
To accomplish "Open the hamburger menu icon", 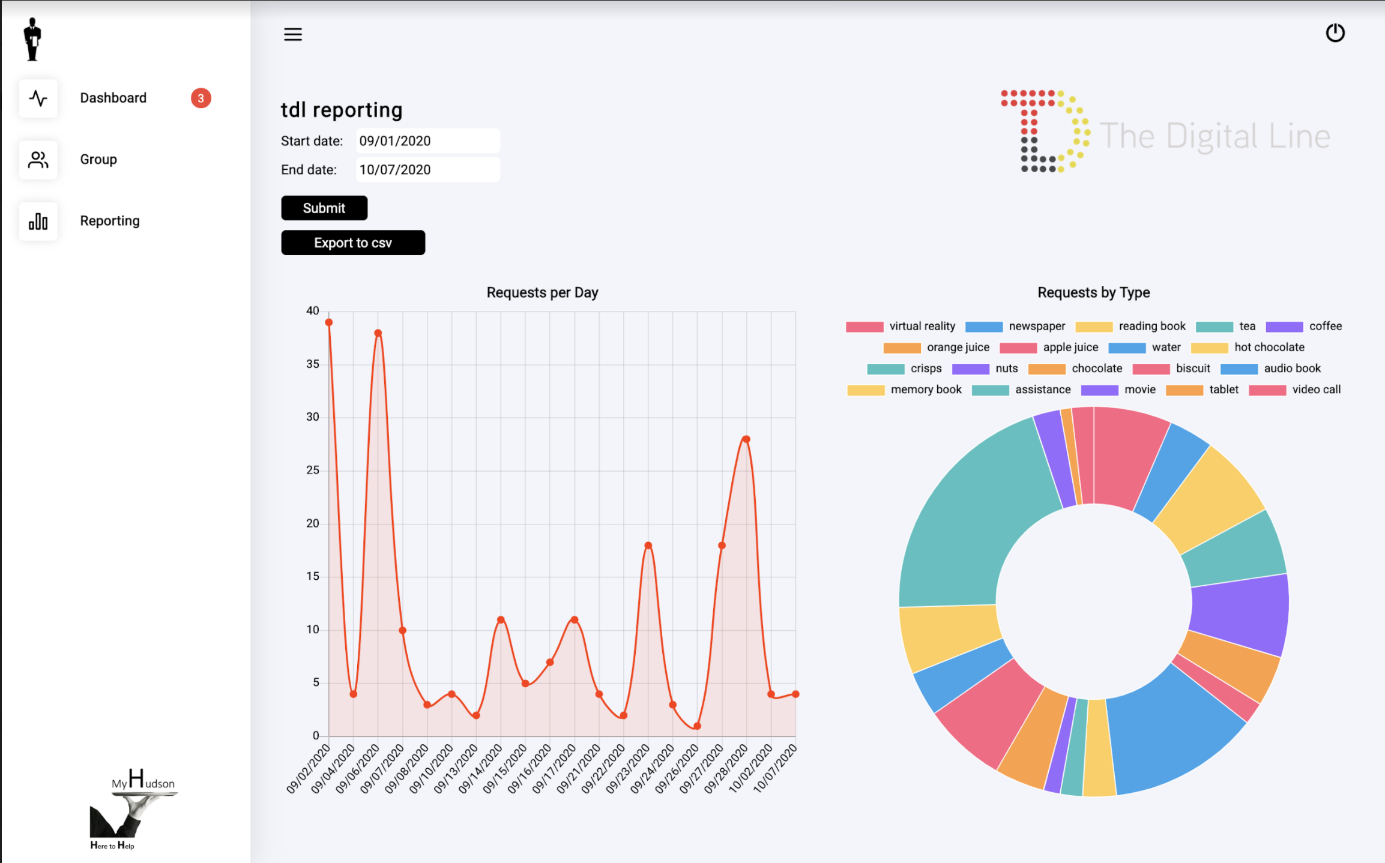I will pos(293,34).
